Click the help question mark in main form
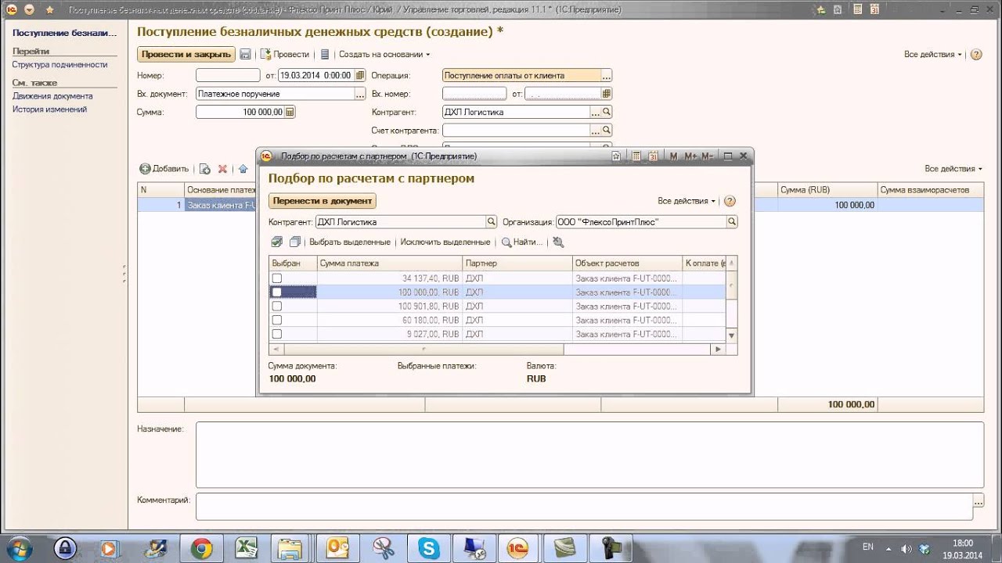1002x563 pixels. [975, 55]
